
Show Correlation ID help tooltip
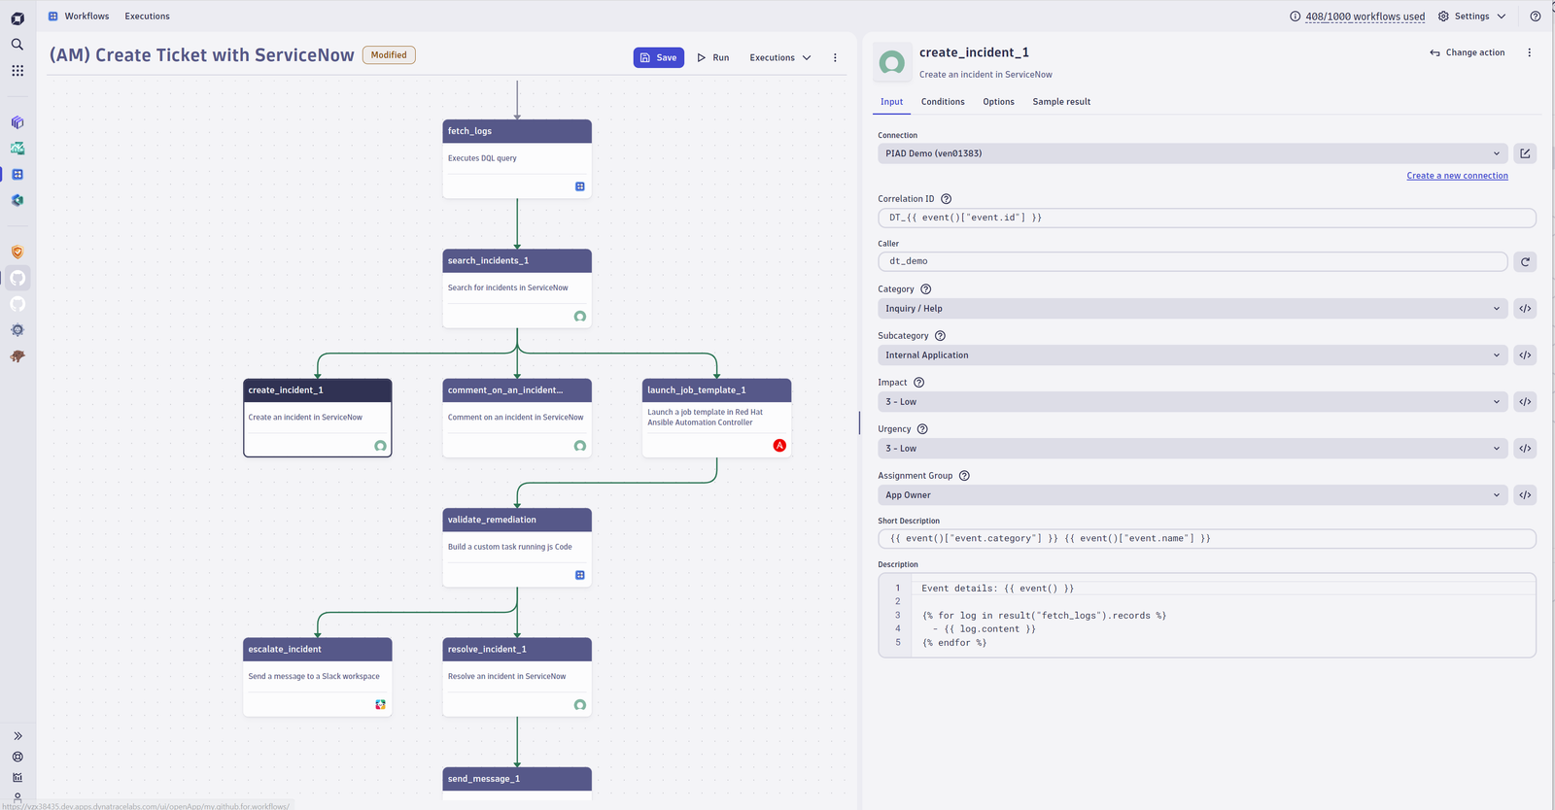coord(946,199)
